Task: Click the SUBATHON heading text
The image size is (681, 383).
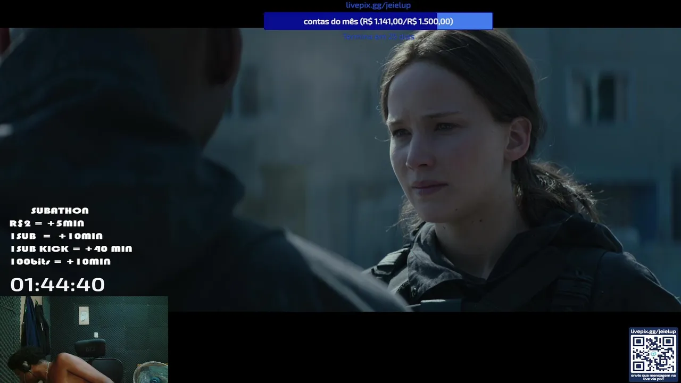Action: [60, 211]
